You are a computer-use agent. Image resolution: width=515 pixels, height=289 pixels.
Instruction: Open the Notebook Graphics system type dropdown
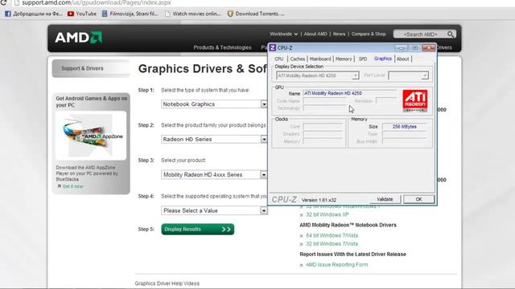264,104
